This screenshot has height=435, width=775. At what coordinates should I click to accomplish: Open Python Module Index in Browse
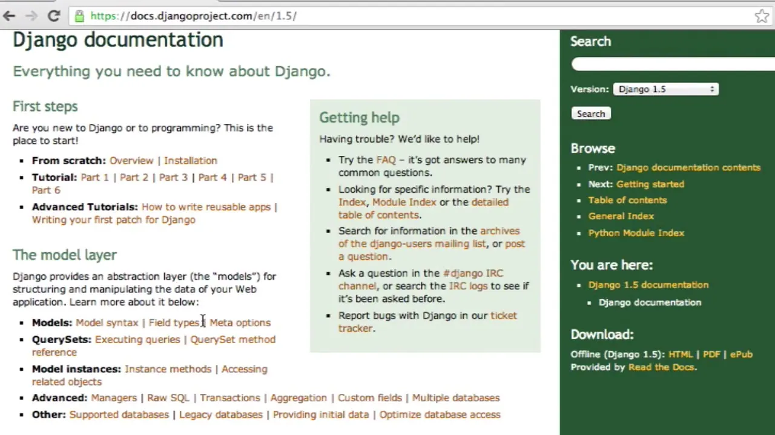pos(636,233)
